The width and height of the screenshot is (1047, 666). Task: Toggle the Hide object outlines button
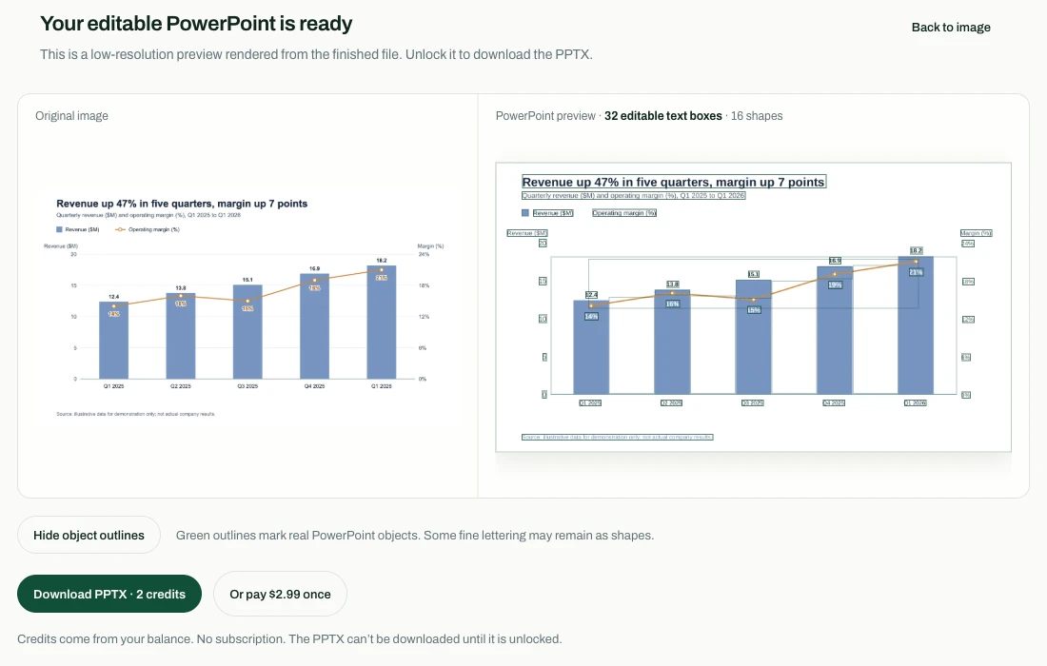89,536
